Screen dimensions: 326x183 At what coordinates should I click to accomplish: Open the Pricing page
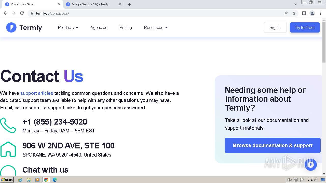pos(126,27)
